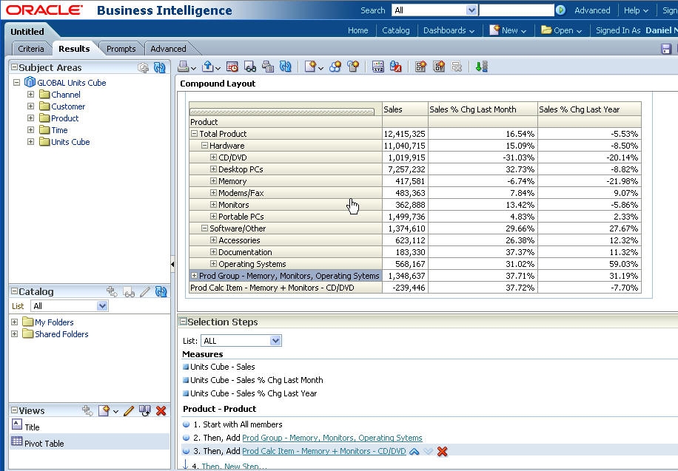Open the Help menu

[x=636, y=10]
